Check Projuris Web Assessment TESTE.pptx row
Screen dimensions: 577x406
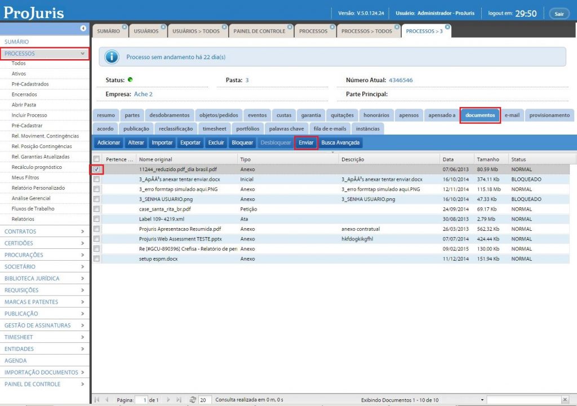click(96, 239)
